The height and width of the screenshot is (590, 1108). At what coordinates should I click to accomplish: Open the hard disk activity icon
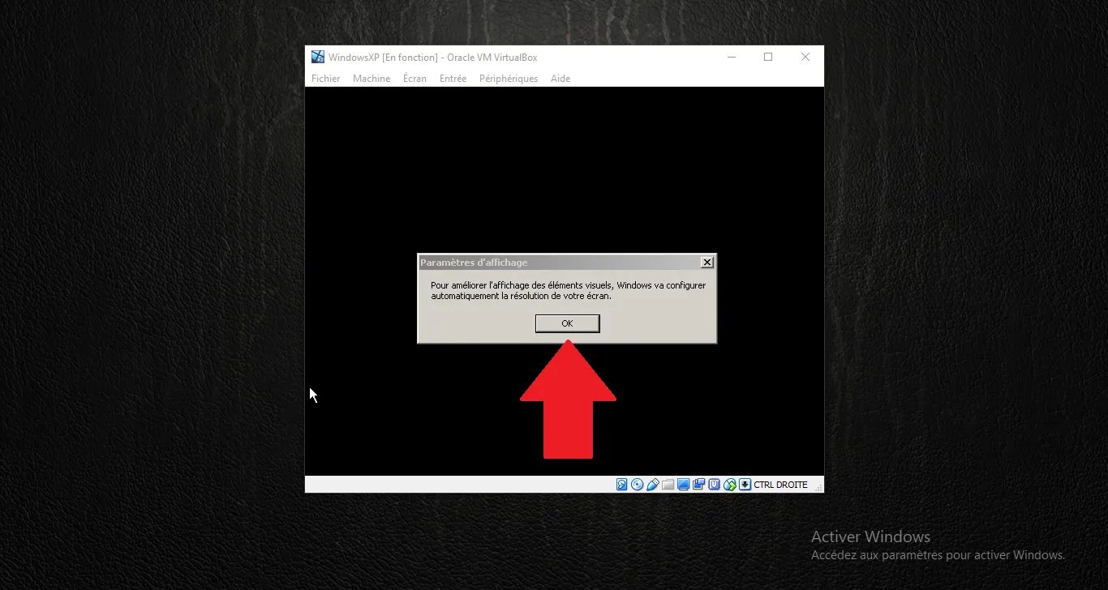pyautogui.click(x=621, y=485)
